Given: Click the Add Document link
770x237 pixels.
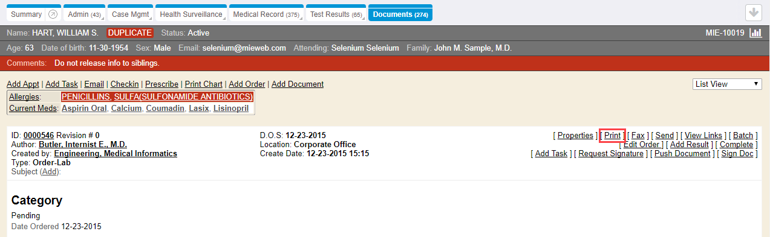Looking at the screenshot, I should click(x=298, y=84).
